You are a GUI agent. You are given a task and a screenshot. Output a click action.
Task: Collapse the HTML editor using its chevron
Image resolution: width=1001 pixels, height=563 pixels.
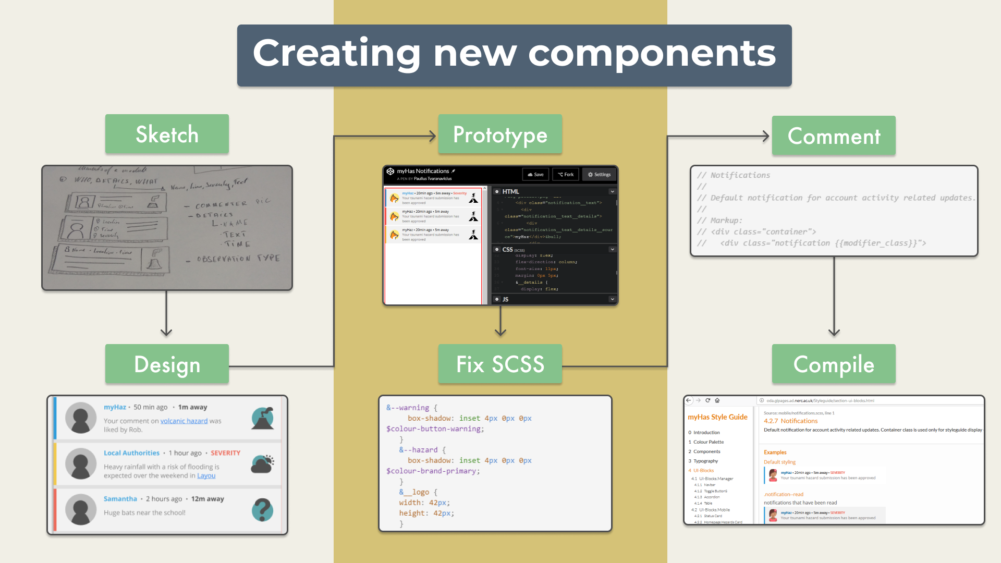(613, 192)
